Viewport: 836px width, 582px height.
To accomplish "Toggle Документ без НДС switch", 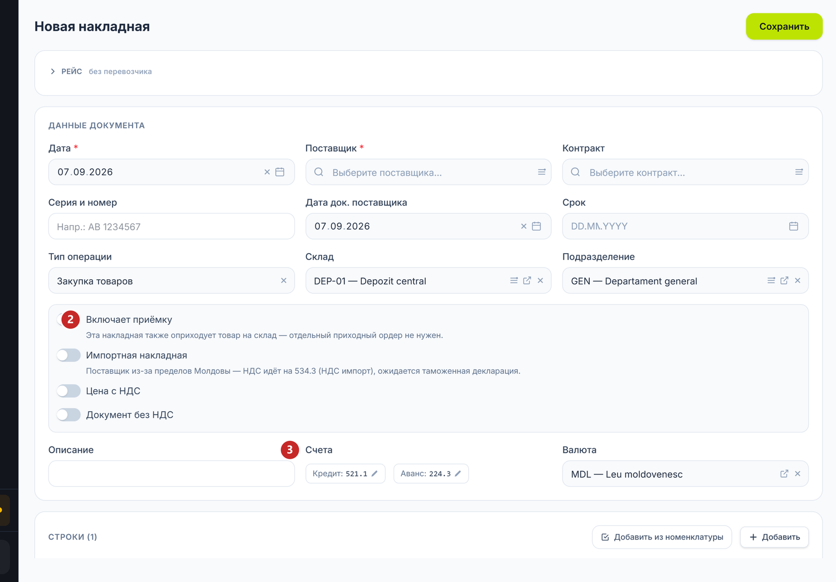I will tap(69, 415).
